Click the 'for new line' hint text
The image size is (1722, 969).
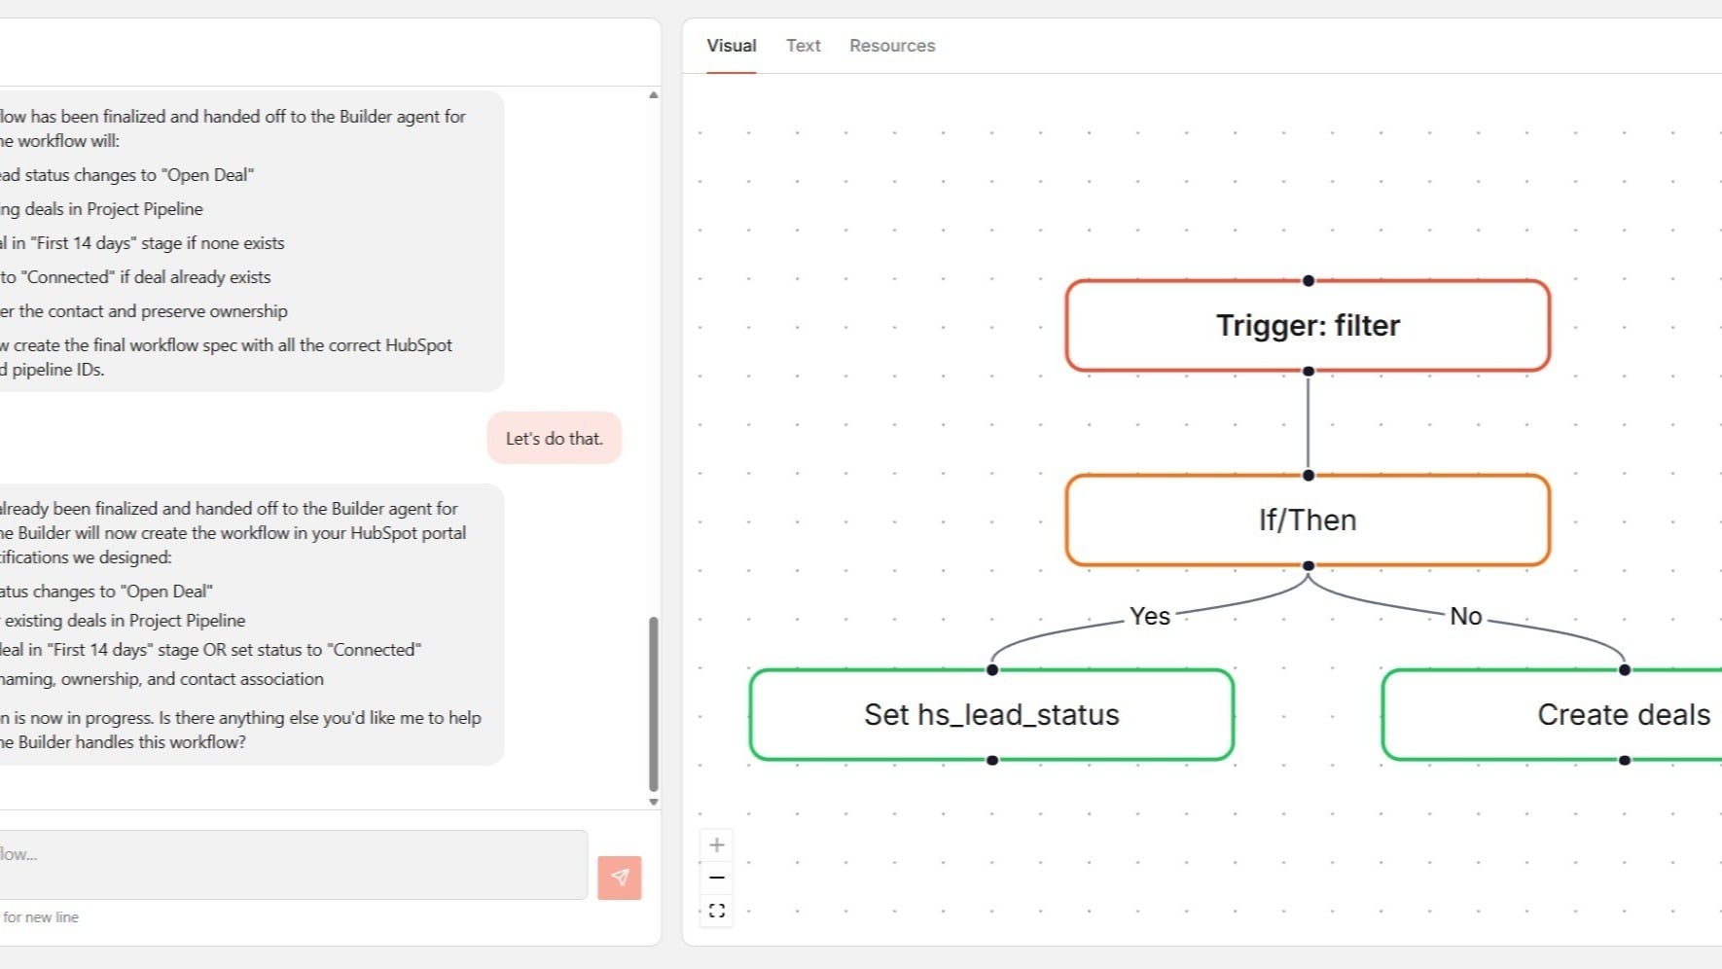[41, 917]
